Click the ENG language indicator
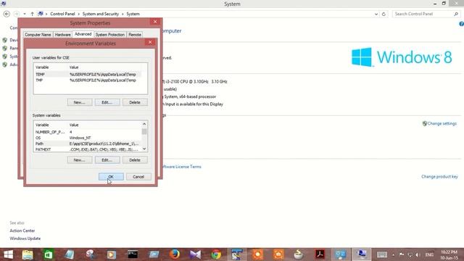This screenshot has width=464, height=261. pos(429,254)
